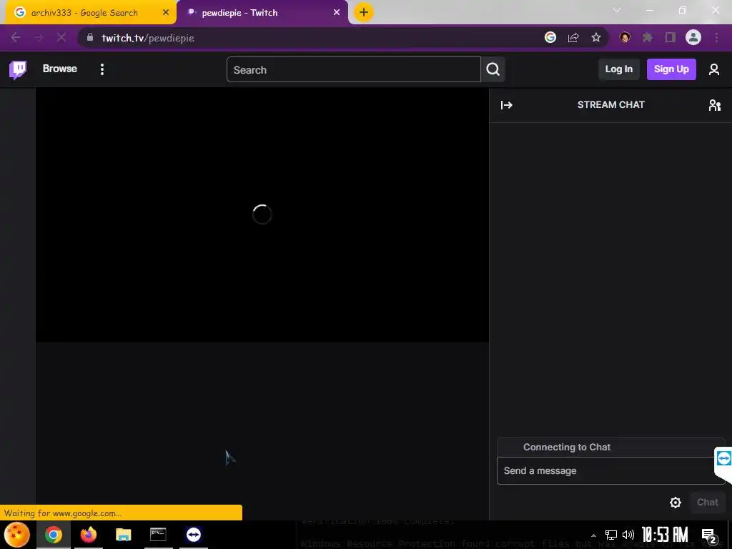Open chat settings gear

tap(675, 503)
